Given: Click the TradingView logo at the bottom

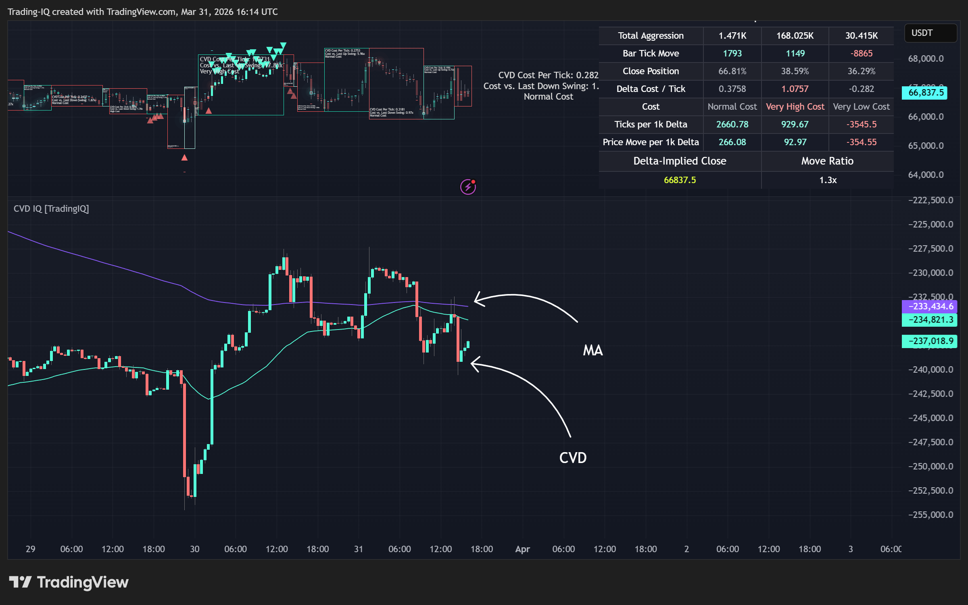Looking at the screenshot, I should click(69, 582).
